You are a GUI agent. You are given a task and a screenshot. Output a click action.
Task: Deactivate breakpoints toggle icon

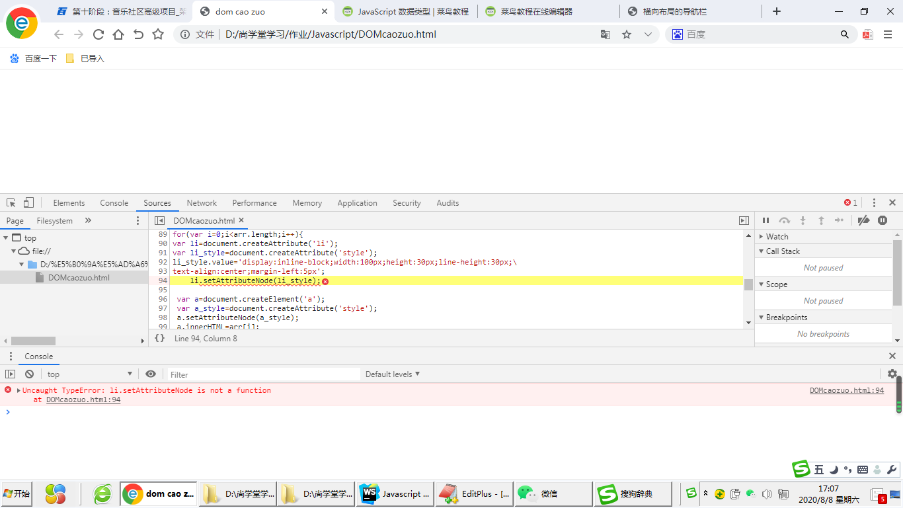tap(863, 220)
